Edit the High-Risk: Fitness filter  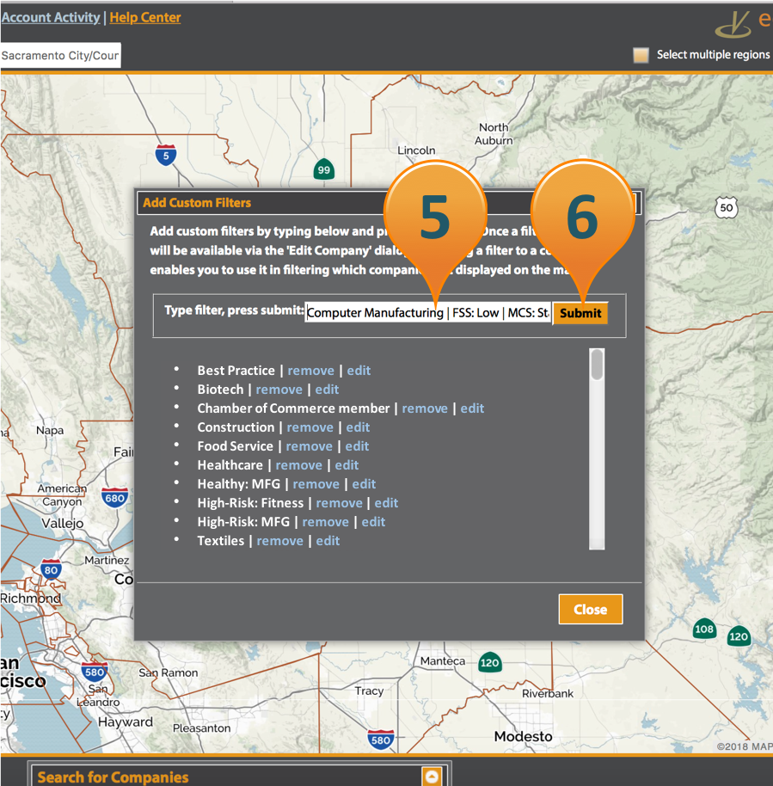pyautogui.click(x=387, y=503)
